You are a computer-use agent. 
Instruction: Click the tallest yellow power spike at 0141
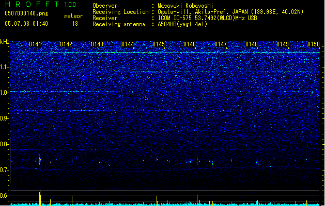coord(40,198)
